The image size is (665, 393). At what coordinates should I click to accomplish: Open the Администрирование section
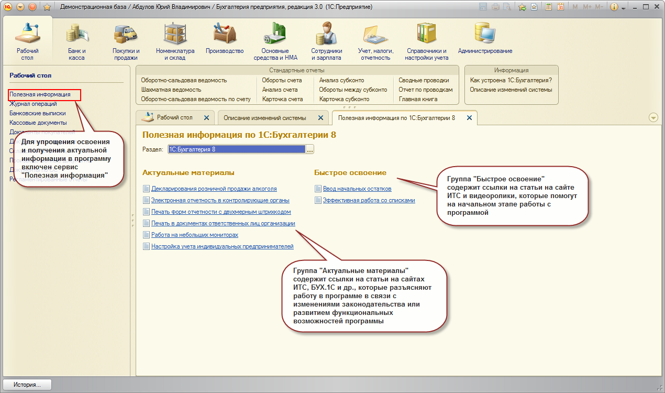(x=485, y=38)
